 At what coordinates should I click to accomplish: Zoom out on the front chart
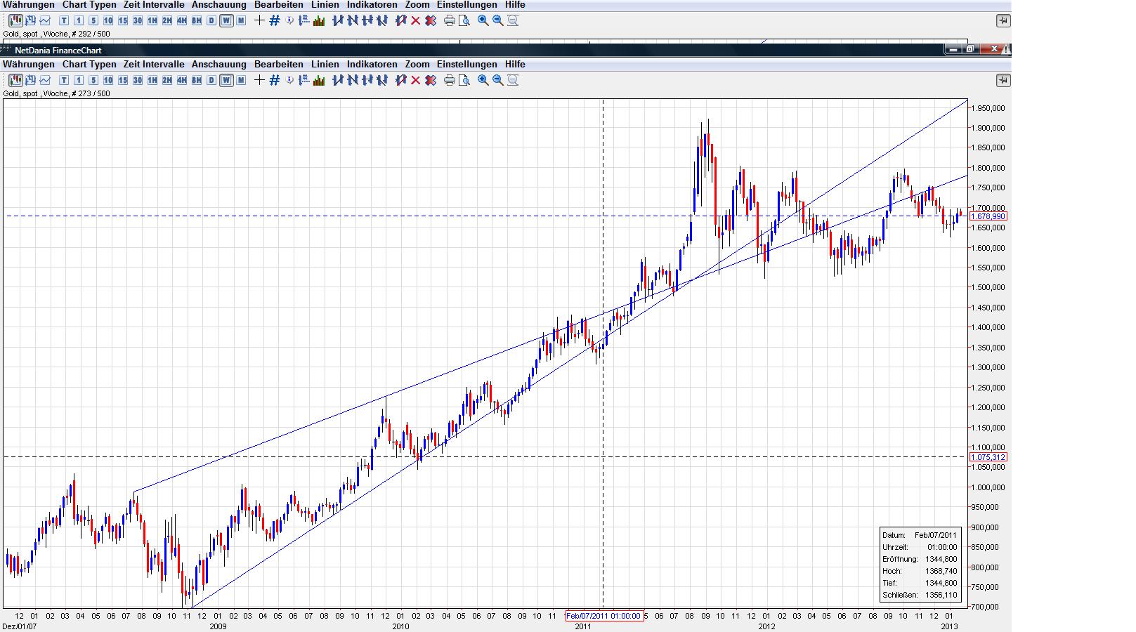497,80
